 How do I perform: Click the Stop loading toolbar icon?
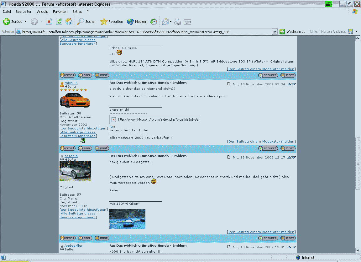(49, 22)
